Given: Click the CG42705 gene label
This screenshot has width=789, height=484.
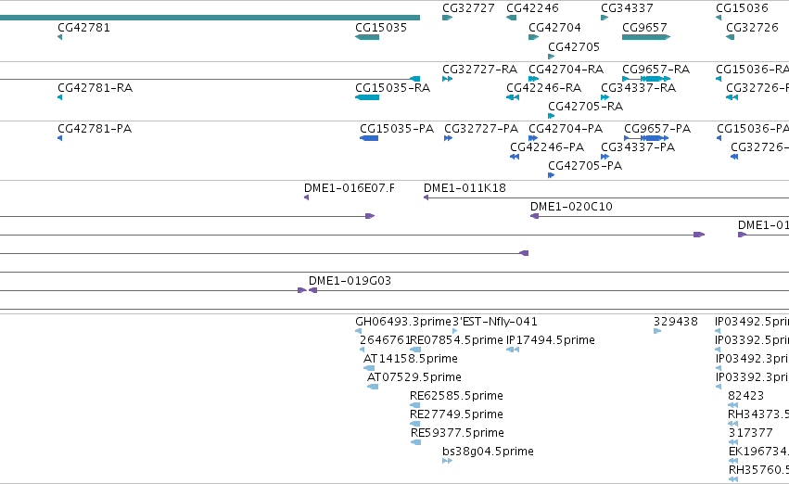Looking at the screenshot, I should 574,47.
